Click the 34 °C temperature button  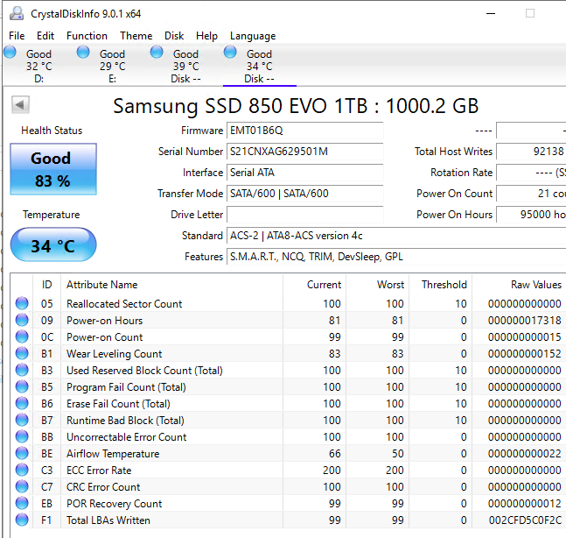52,245
